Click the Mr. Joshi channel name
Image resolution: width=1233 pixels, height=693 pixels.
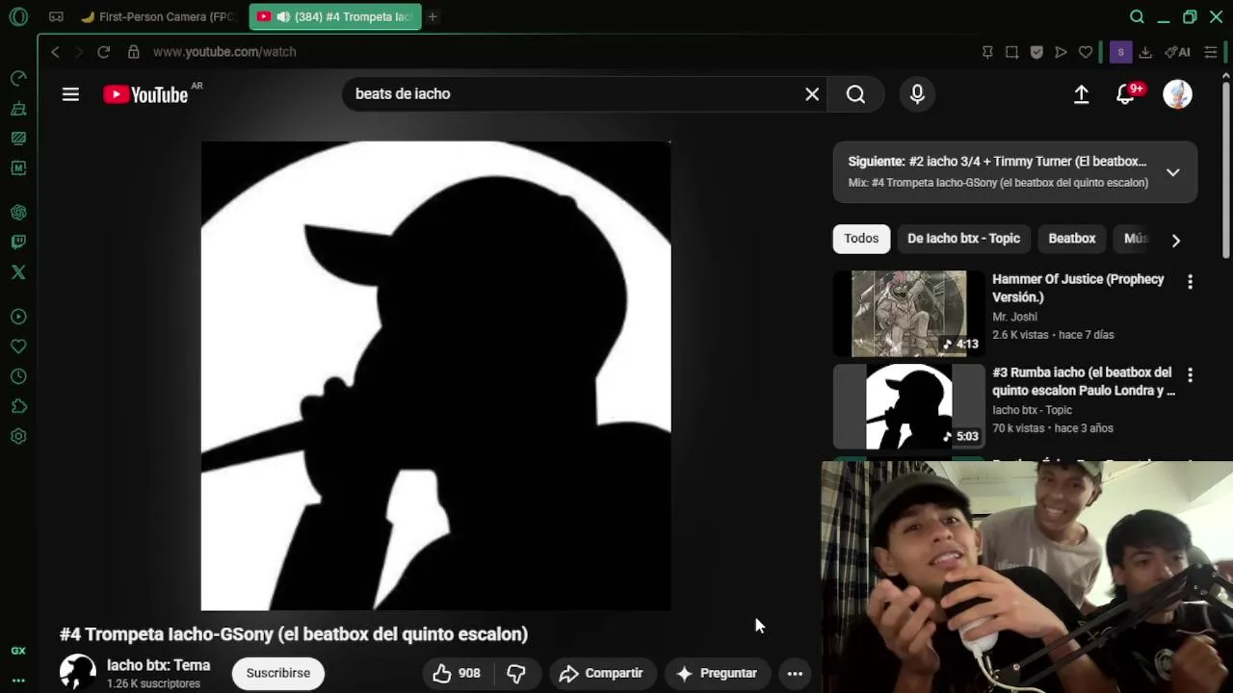tap(1014, 317)
